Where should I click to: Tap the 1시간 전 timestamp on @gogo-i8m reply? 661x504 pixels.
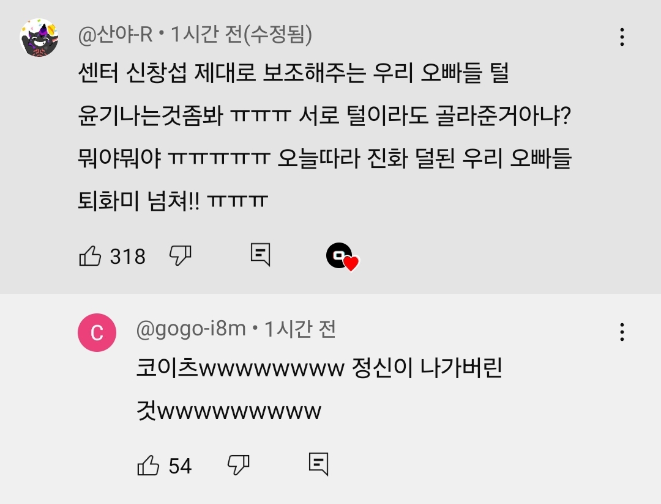point(300,329)
